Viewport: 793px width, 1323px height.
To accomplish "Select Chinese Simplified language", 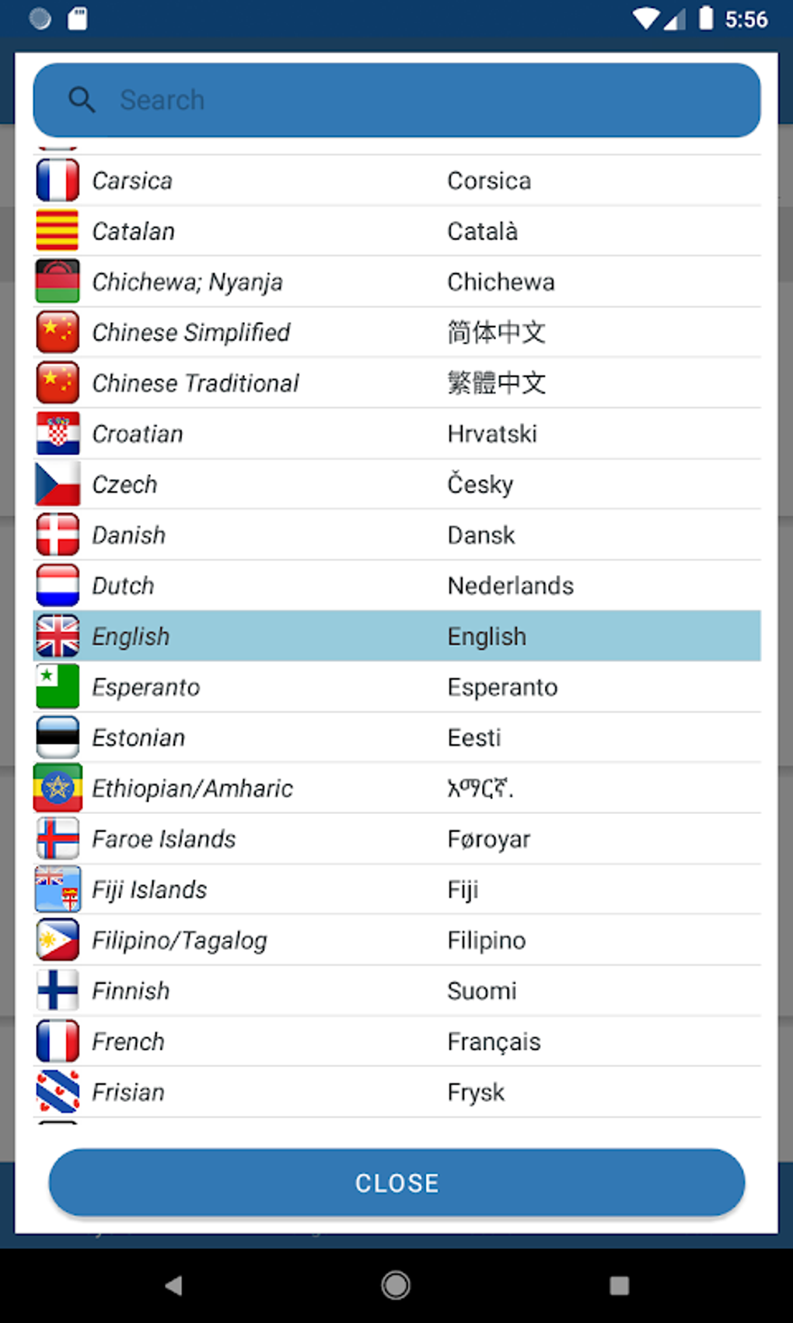I will 191,332.
